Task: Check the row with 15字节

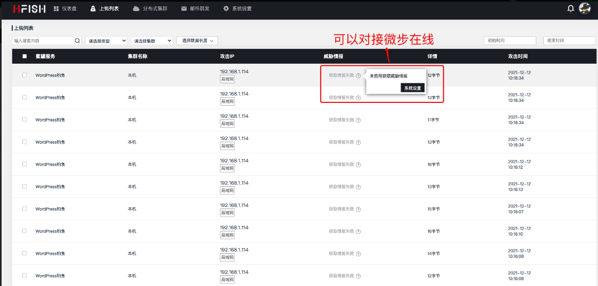Action: 24,209
